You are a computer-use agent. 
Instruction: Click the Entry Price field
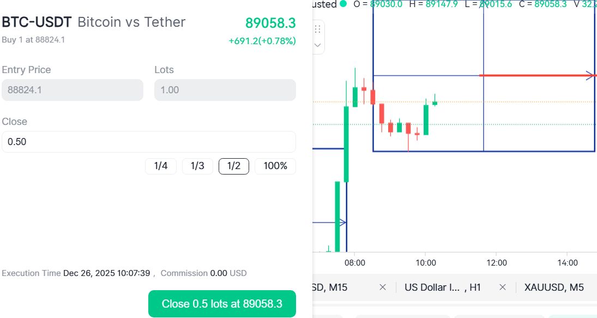tap(73, 90)
